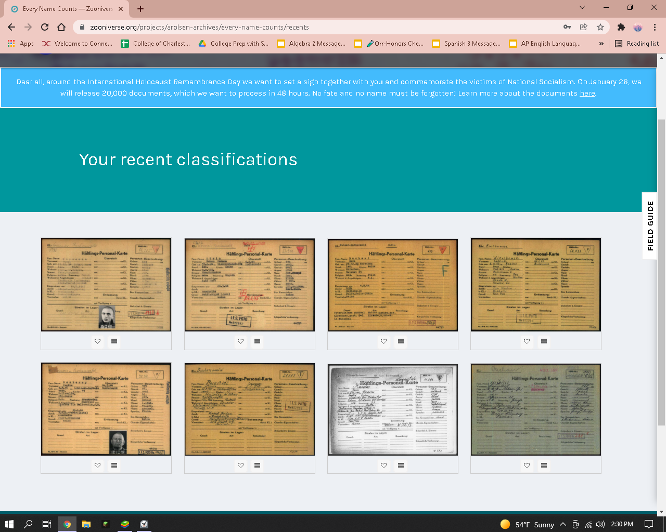
Task: Open the Windows notification center
Action: 649,524
